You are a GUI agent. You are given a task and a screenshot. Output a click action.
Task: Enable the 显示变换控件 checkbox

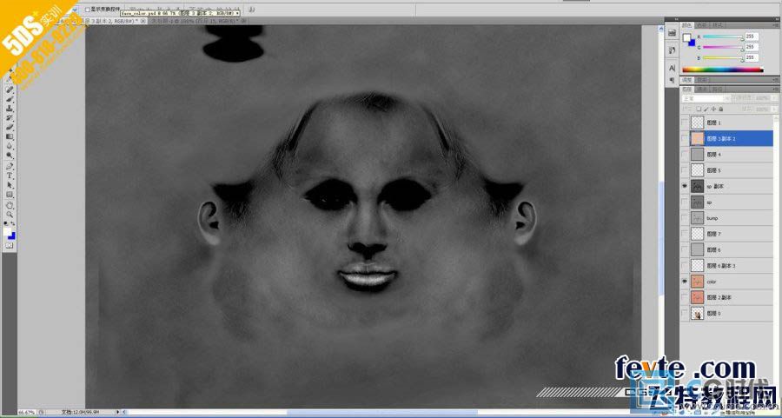[x=100, y=8]
